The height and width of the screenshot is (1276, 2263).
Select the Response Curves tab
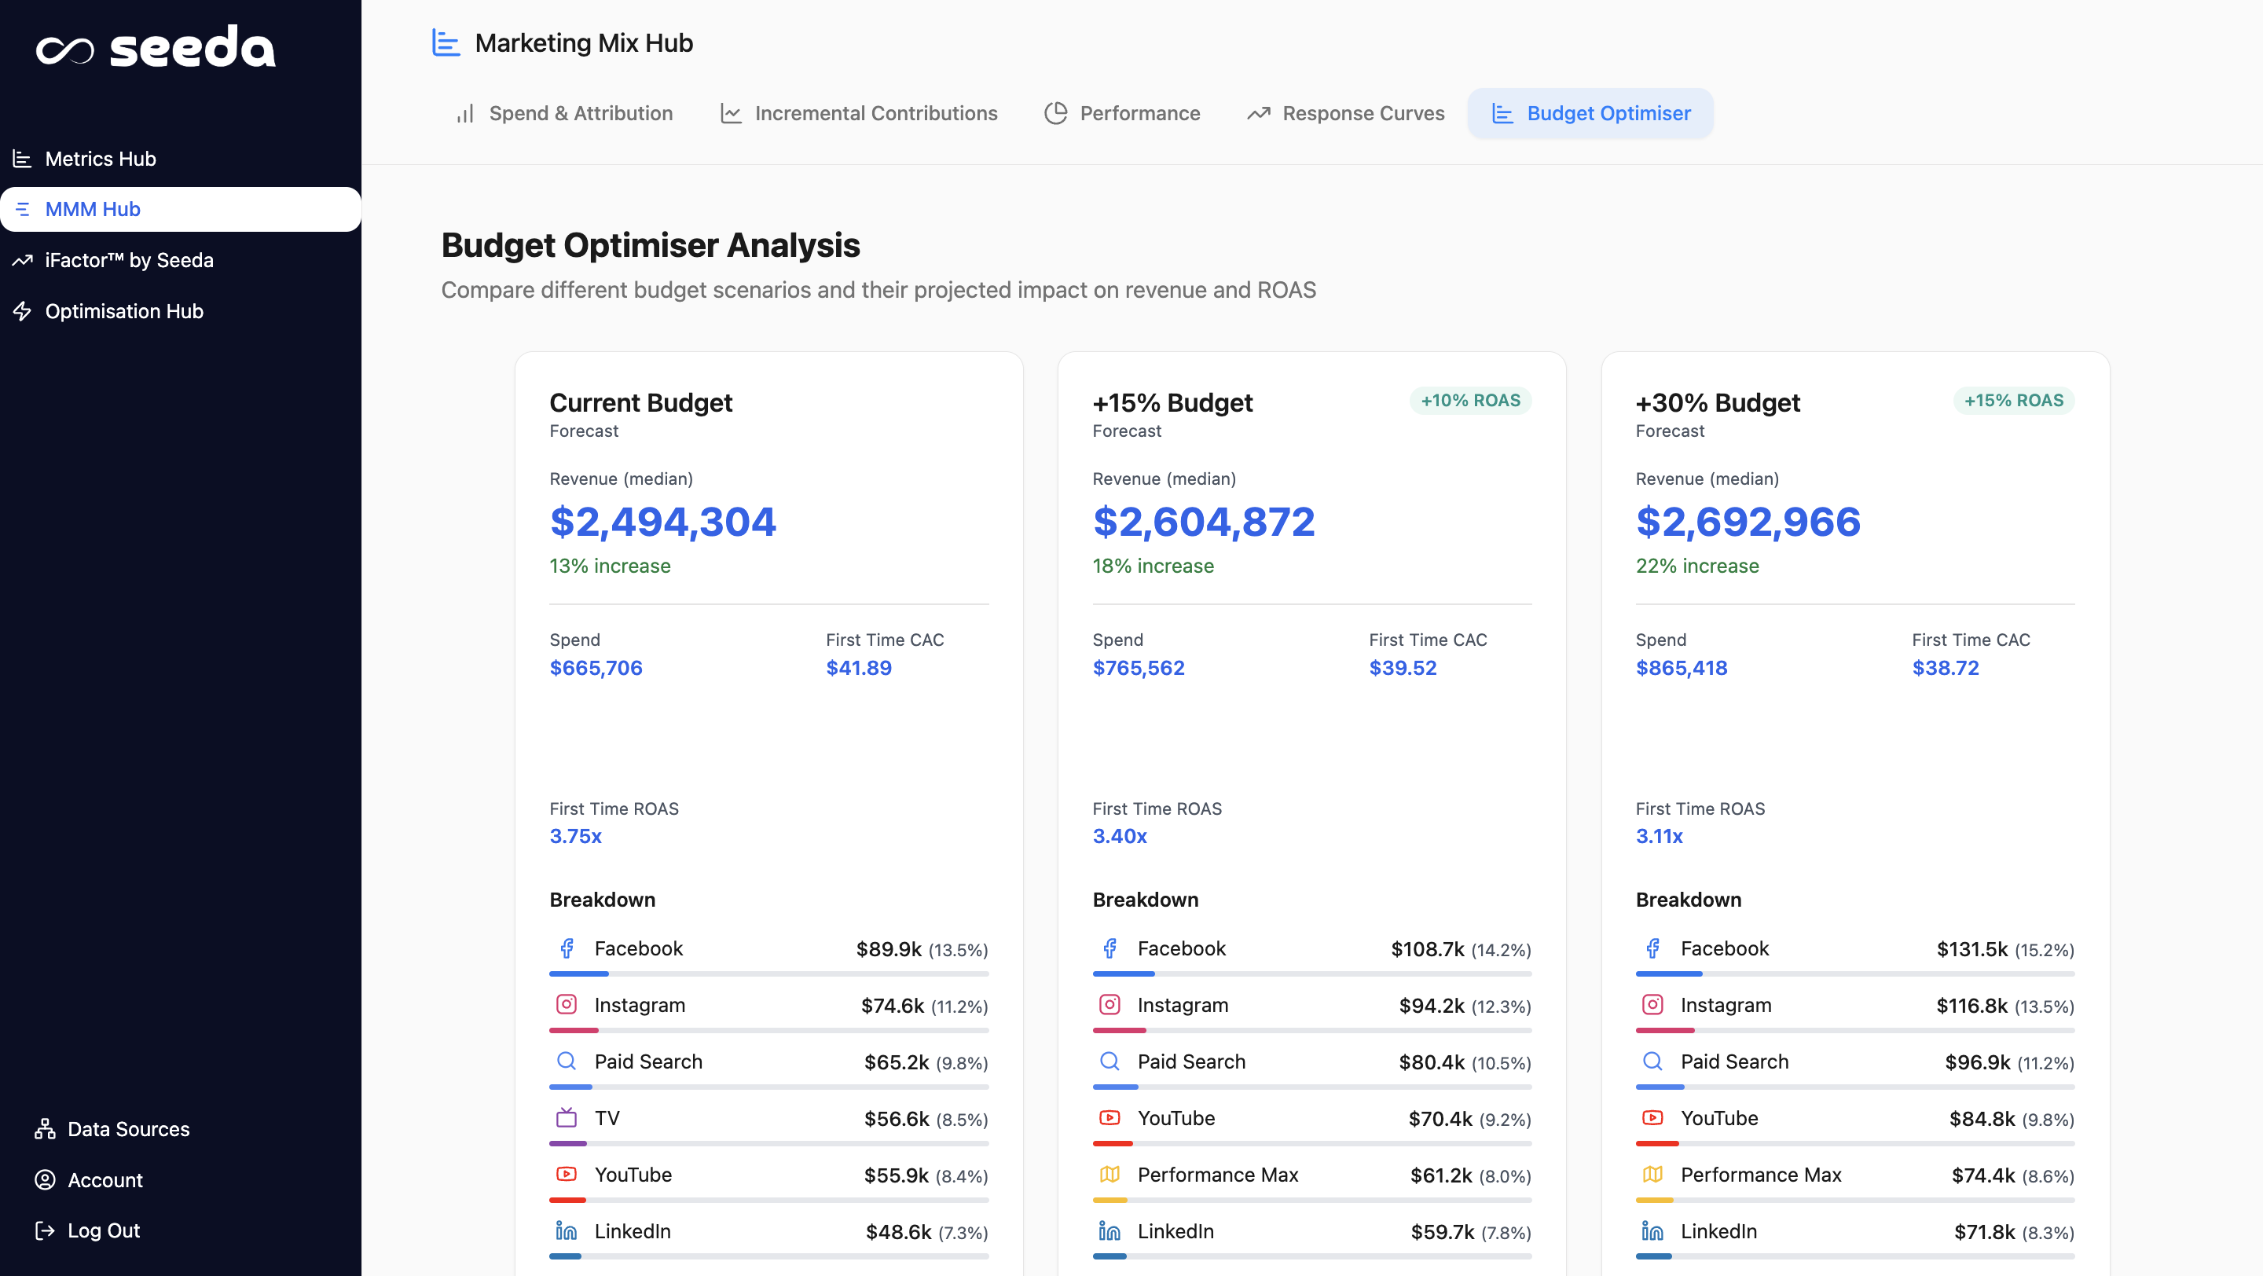click(x=1345, y=113)
